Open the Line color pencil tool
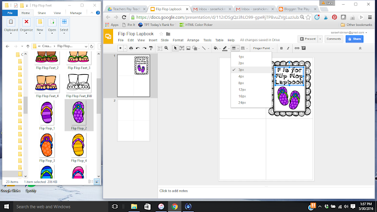 coord(224,48)
